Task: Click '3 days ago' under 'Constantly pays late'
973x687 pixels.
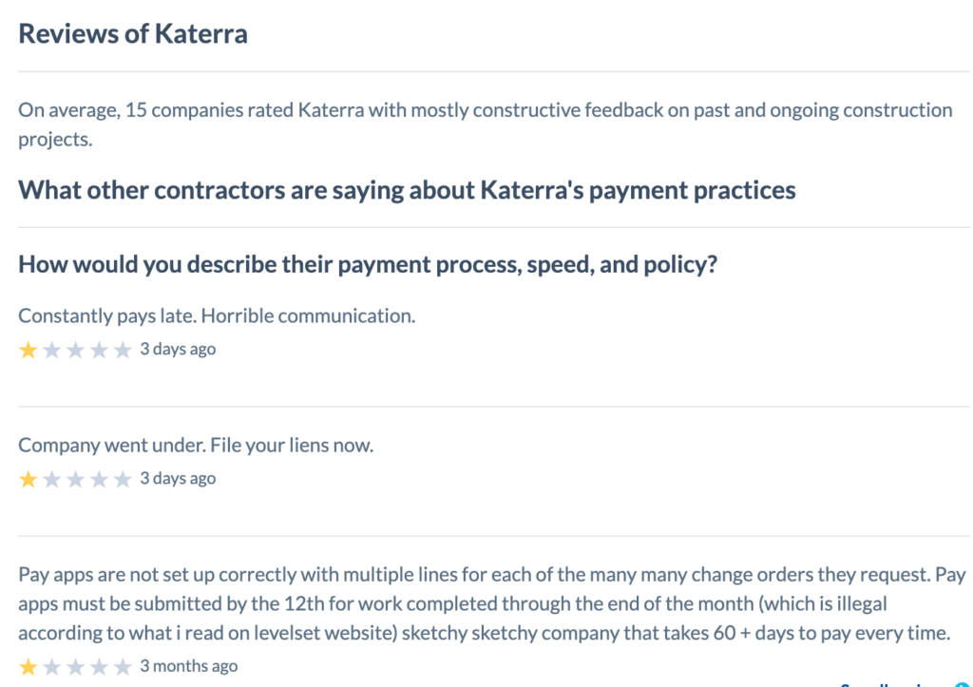Action: point(178,349)
